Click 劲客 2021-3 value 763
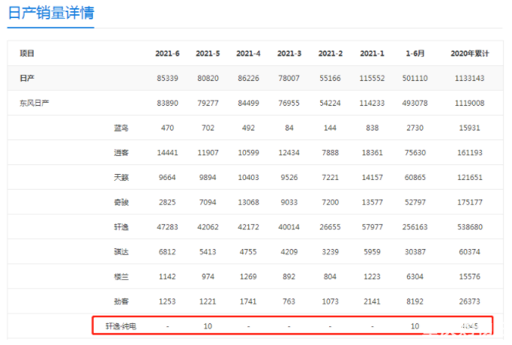 [x=289, y=301]
